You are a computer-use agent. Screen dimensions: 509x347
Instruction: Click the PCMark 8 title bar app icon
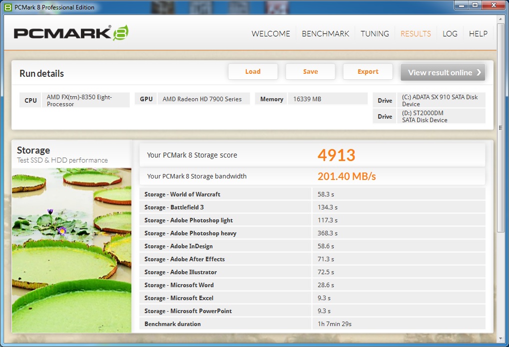click(8, 7)
